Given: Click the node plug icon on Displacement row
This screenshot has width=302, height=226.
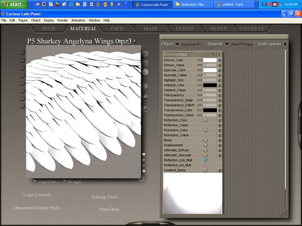Looking at the screenshot, I should click(x=220, y=145).
